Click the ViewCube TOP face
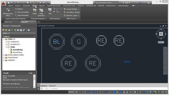169x95 pixels. click(x=161, y=34)
